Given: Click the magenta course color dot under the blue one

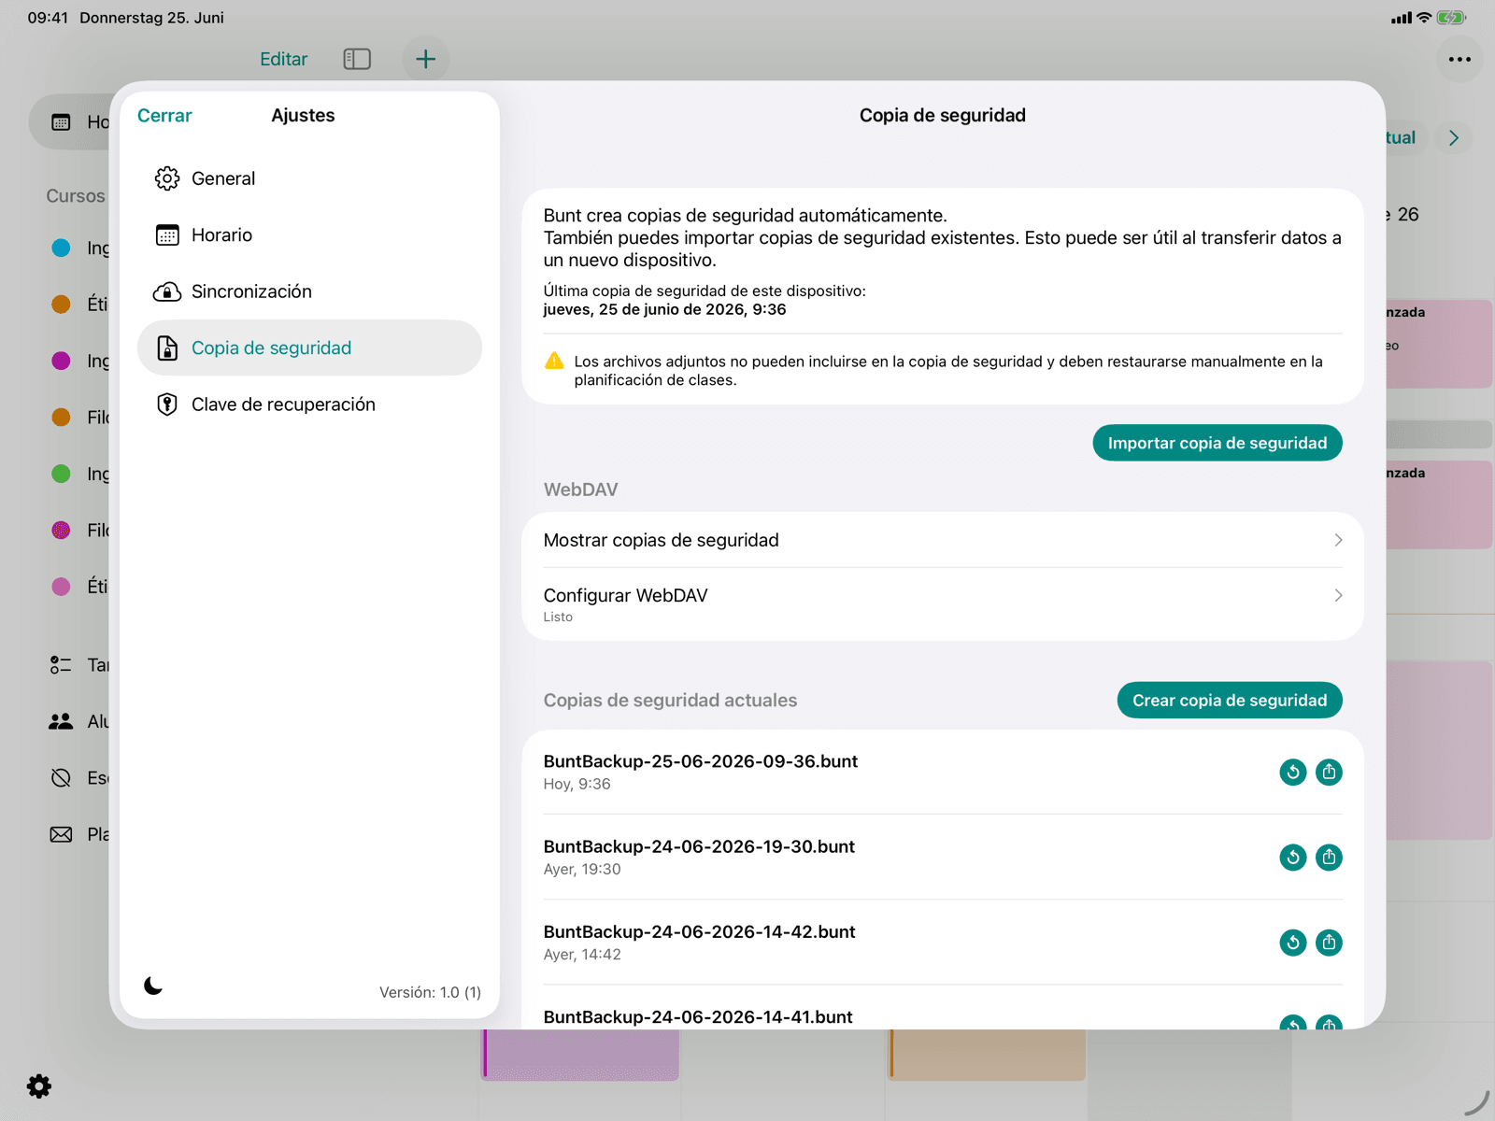Looking at the screenshot, I should tap(61, 361).
